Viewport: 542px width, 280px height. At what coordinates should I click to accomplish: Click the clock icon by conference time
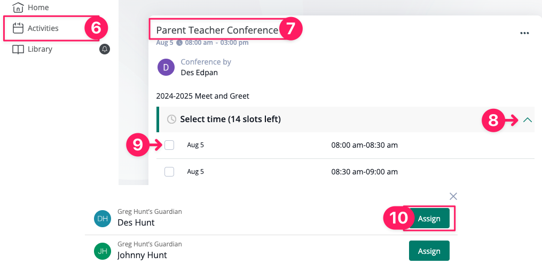[x=179, y=43]
